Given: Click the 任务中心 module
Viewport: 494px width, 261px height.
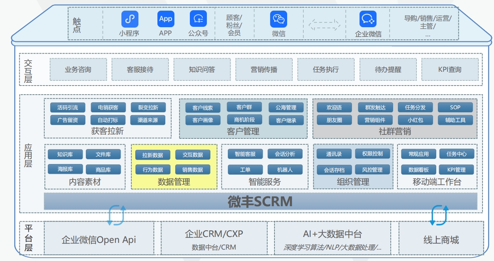Looking at the screenshot, I should point(456,154).
